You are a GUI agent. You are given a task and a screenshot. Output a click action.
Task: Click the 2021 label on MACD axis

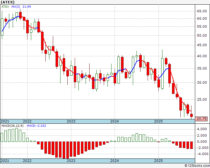coord(5,161)
